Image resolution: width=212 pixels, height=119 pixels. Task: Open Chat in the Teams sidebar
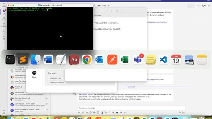click(x=4, y=12)
